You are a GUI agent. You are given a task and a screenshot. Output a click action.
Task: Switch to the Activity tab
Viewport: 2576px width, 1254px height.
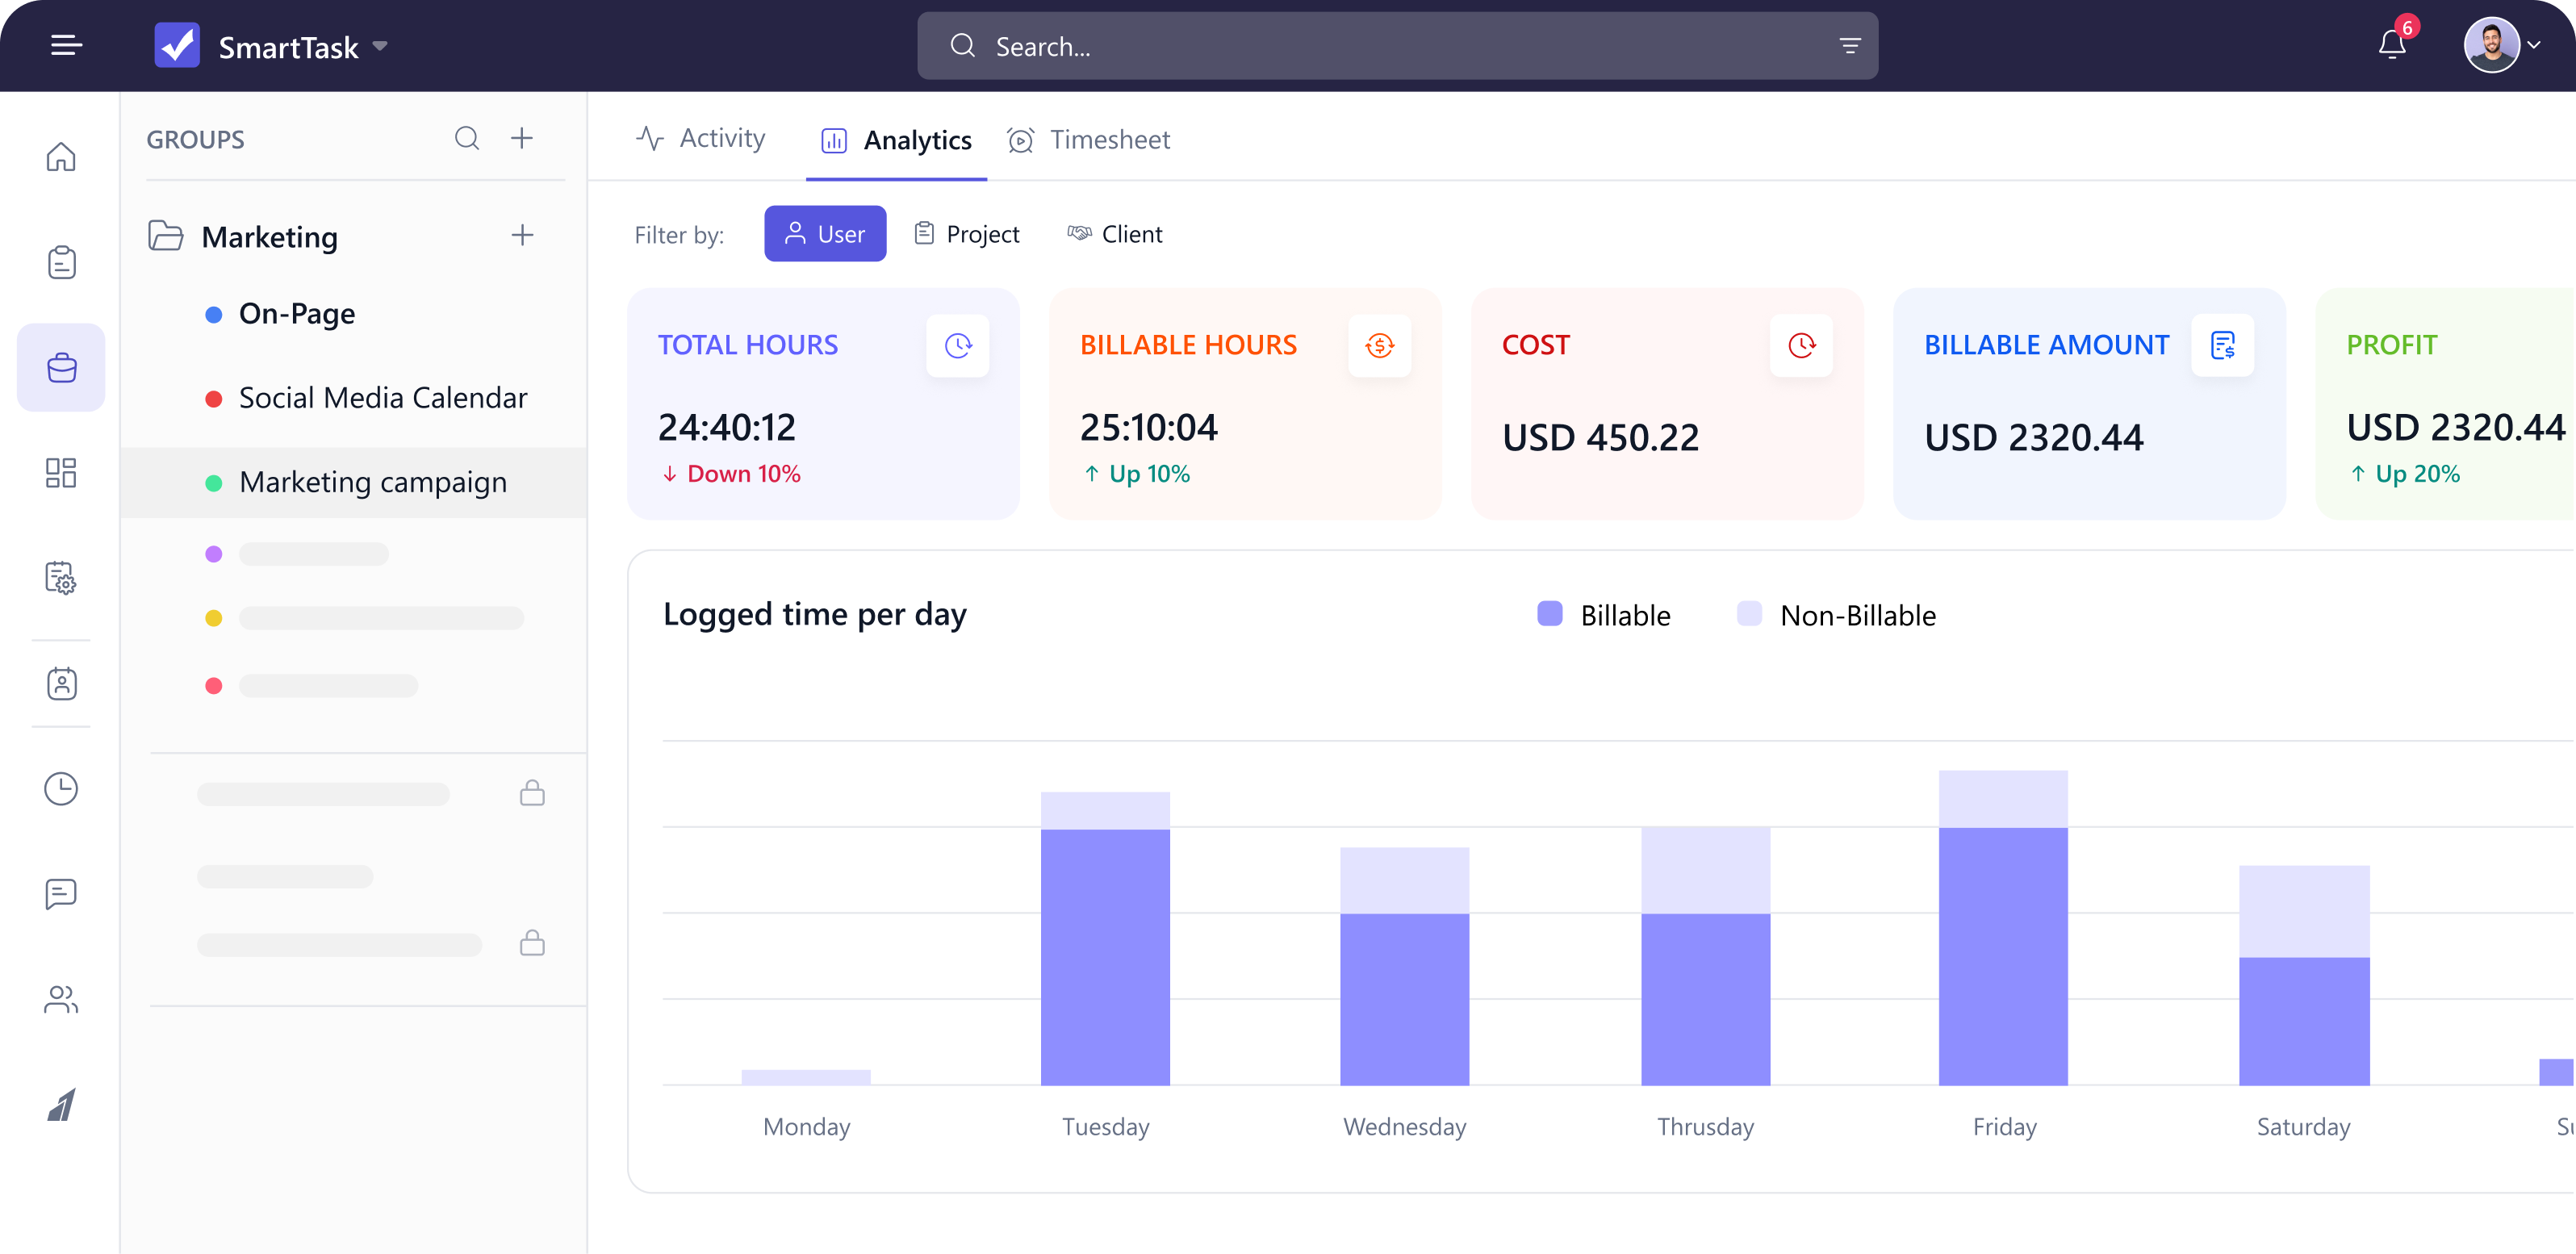coord(701,139)
